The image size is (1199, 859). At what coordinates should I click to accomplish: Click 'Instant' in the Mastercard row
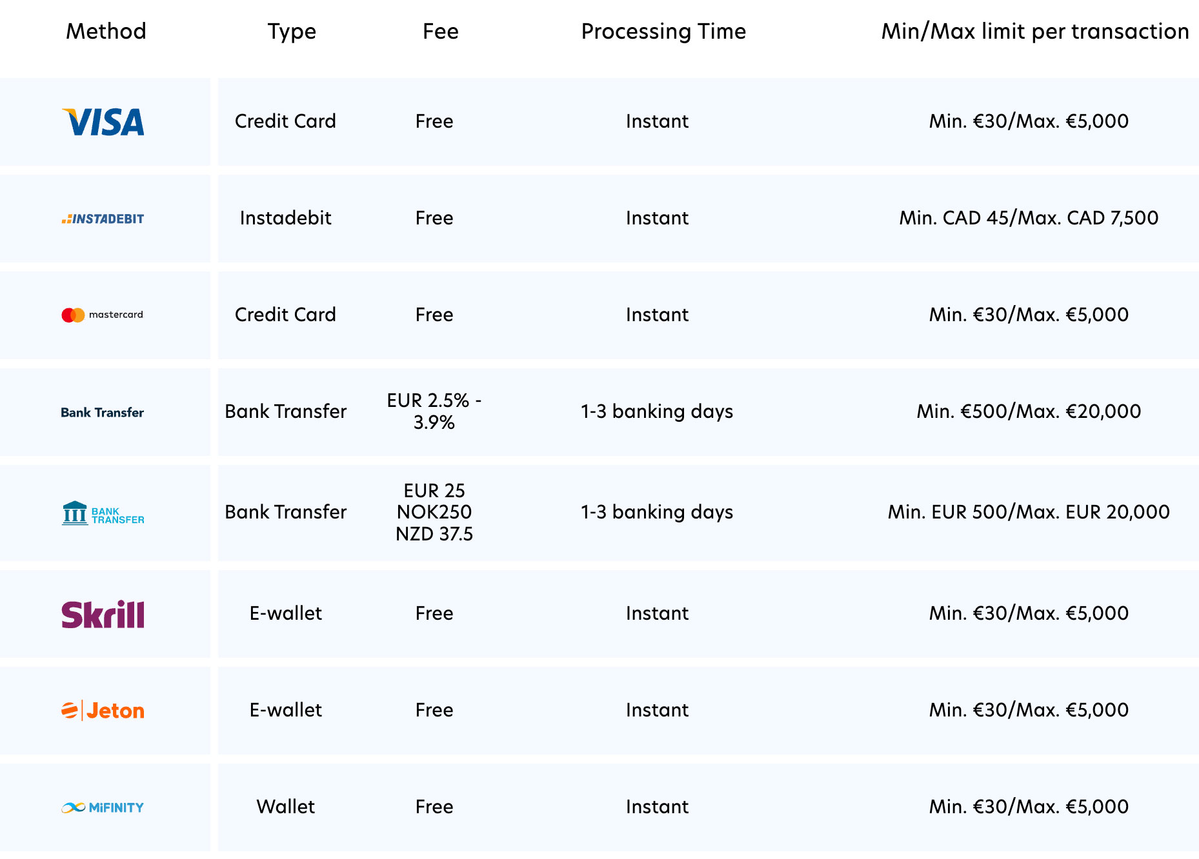pos(657,315)
